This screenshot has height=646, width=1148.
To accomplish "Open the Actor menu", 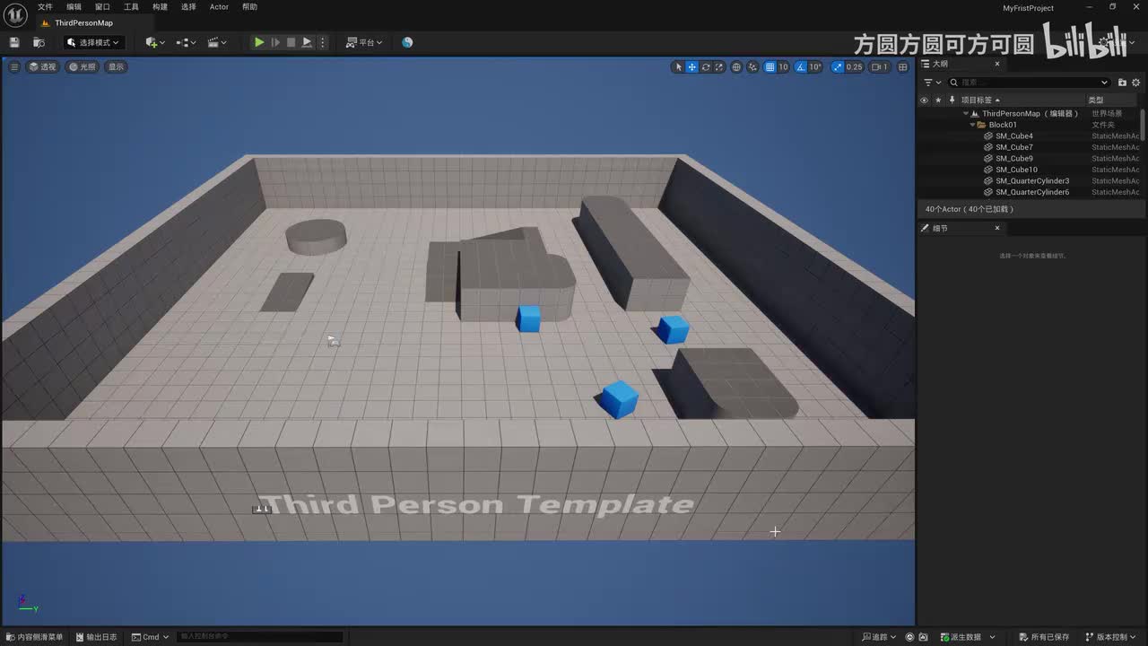I will click(x=219, y=7).
